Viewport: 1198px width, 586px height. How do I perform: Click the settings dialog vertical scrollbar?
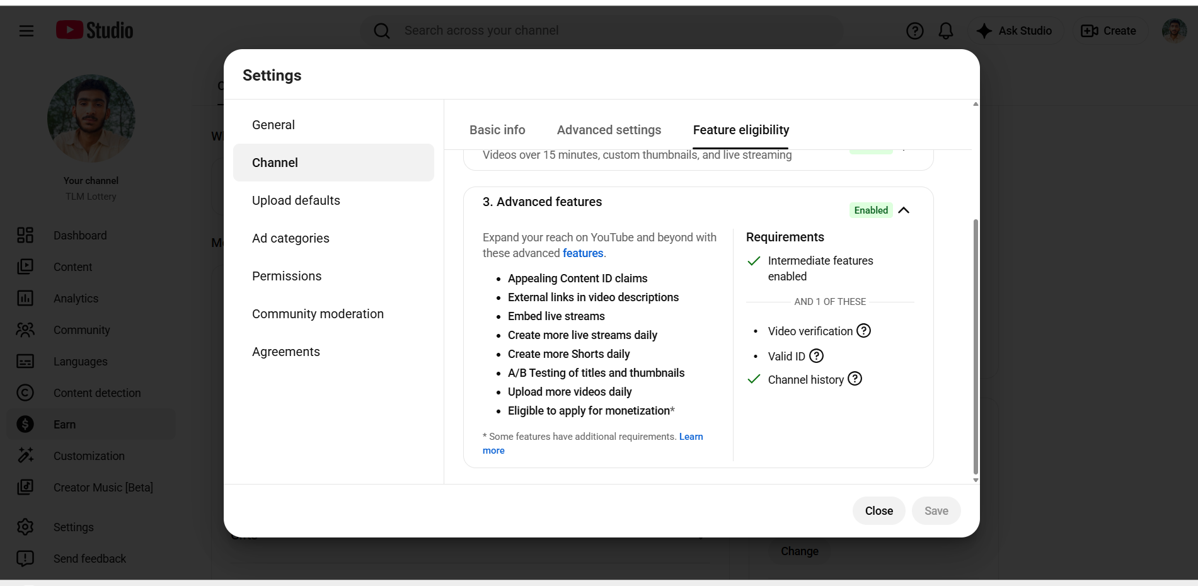[976, 347]
